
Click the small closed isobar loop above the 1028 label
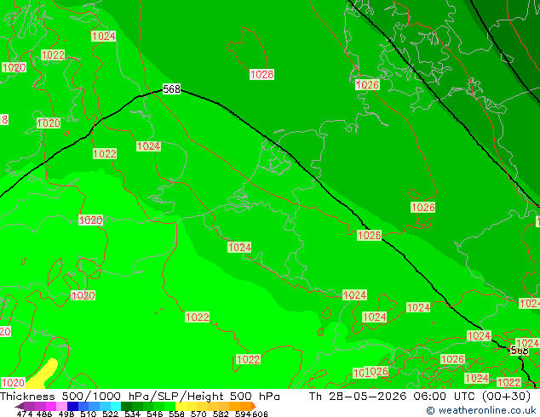click(247, 49)
